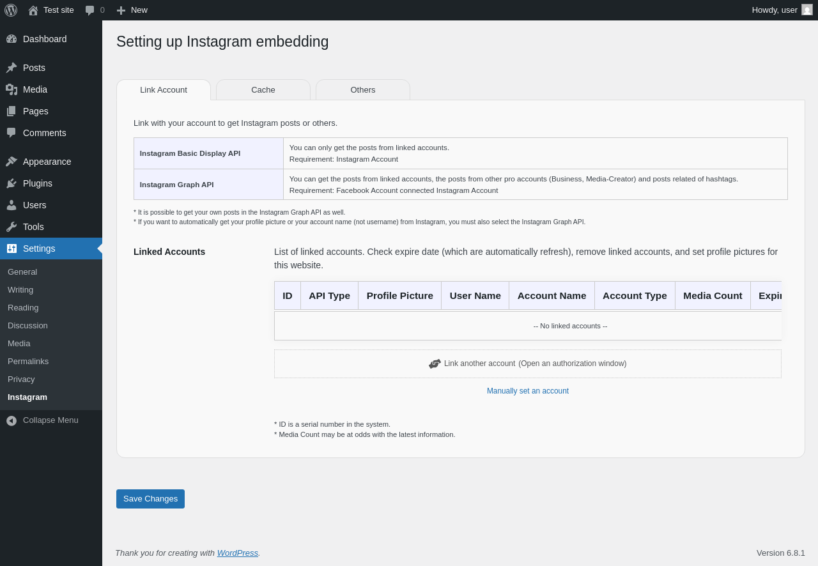Select the Link Account tab

click(x=164, y=90)
